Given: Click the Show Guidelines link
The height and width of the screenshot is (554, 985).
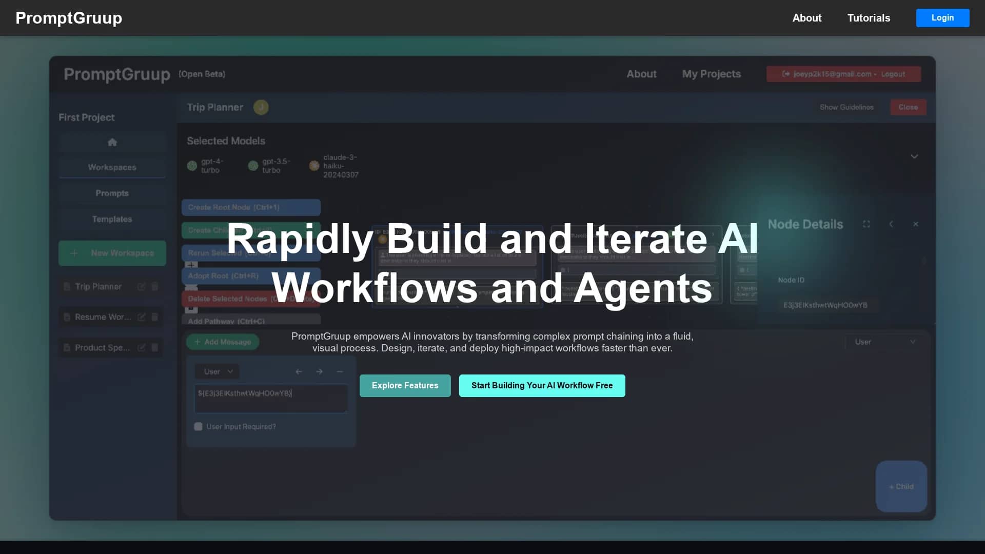Looking at the screenshot, I should tap(846, 107).
